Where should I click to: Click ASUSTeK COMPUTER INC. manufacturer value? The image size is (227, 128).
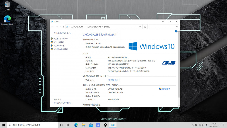[x=118, y=57]
